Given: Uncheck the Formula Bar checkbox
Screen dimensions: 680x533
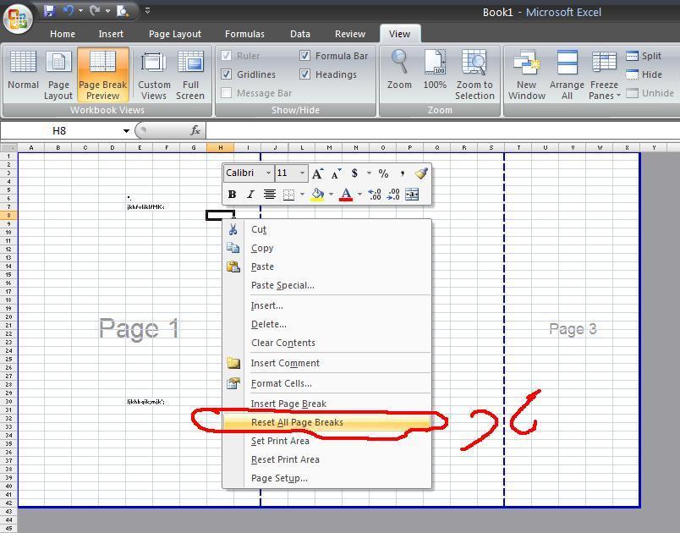Looking at the screenshot, I should [305, 56].
